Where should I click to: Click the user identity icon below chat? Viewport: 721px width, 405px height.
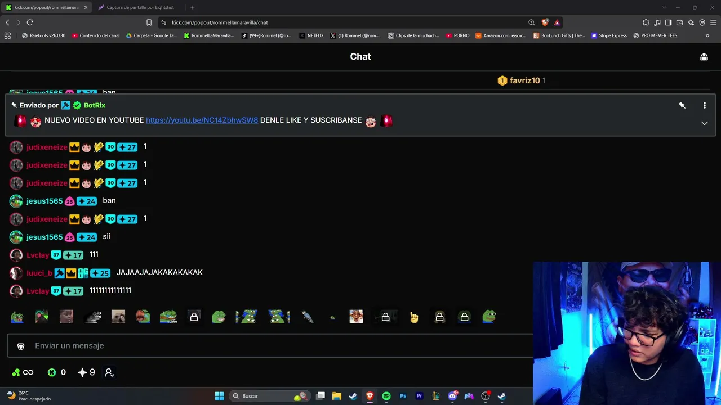(109, 372)
